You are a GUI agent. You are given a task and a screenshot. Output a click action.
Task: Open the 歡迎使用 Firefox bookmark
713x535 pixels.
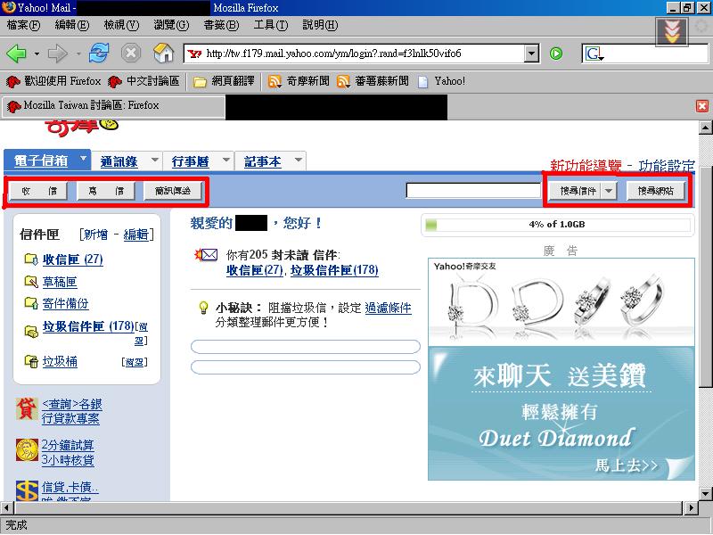click(x=53, y=81)
